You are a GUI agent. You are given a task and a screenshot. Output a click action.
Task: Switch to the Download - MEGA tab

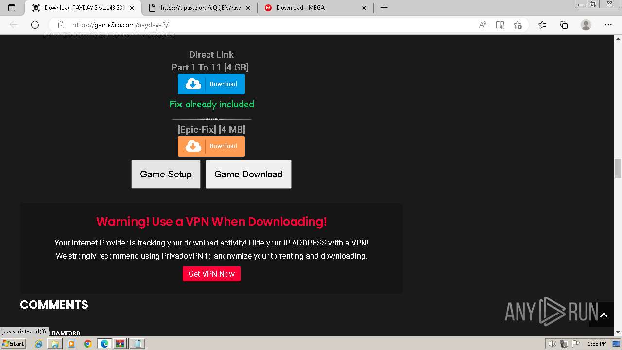tap(301, 8)
